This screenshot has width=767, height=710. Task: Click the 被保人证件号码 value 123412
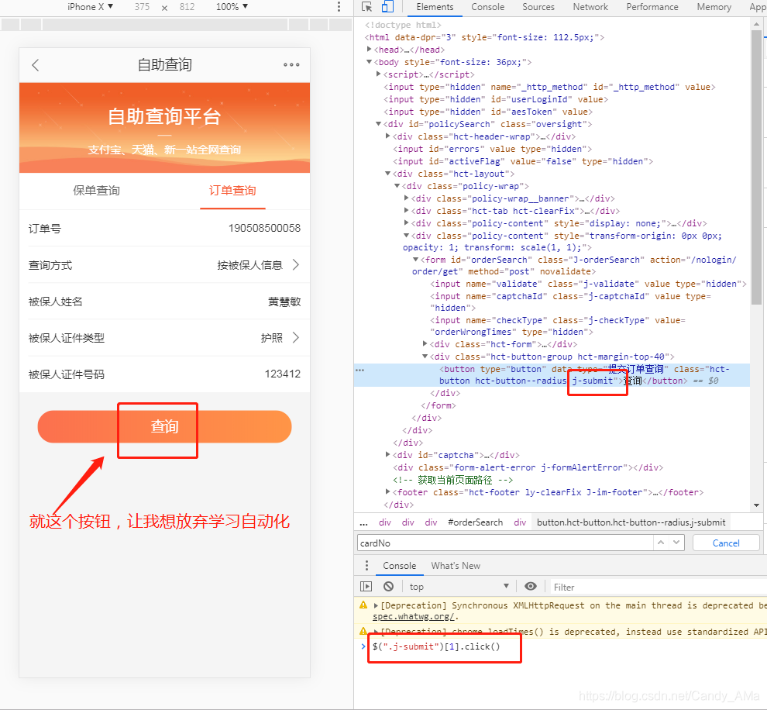282,374
